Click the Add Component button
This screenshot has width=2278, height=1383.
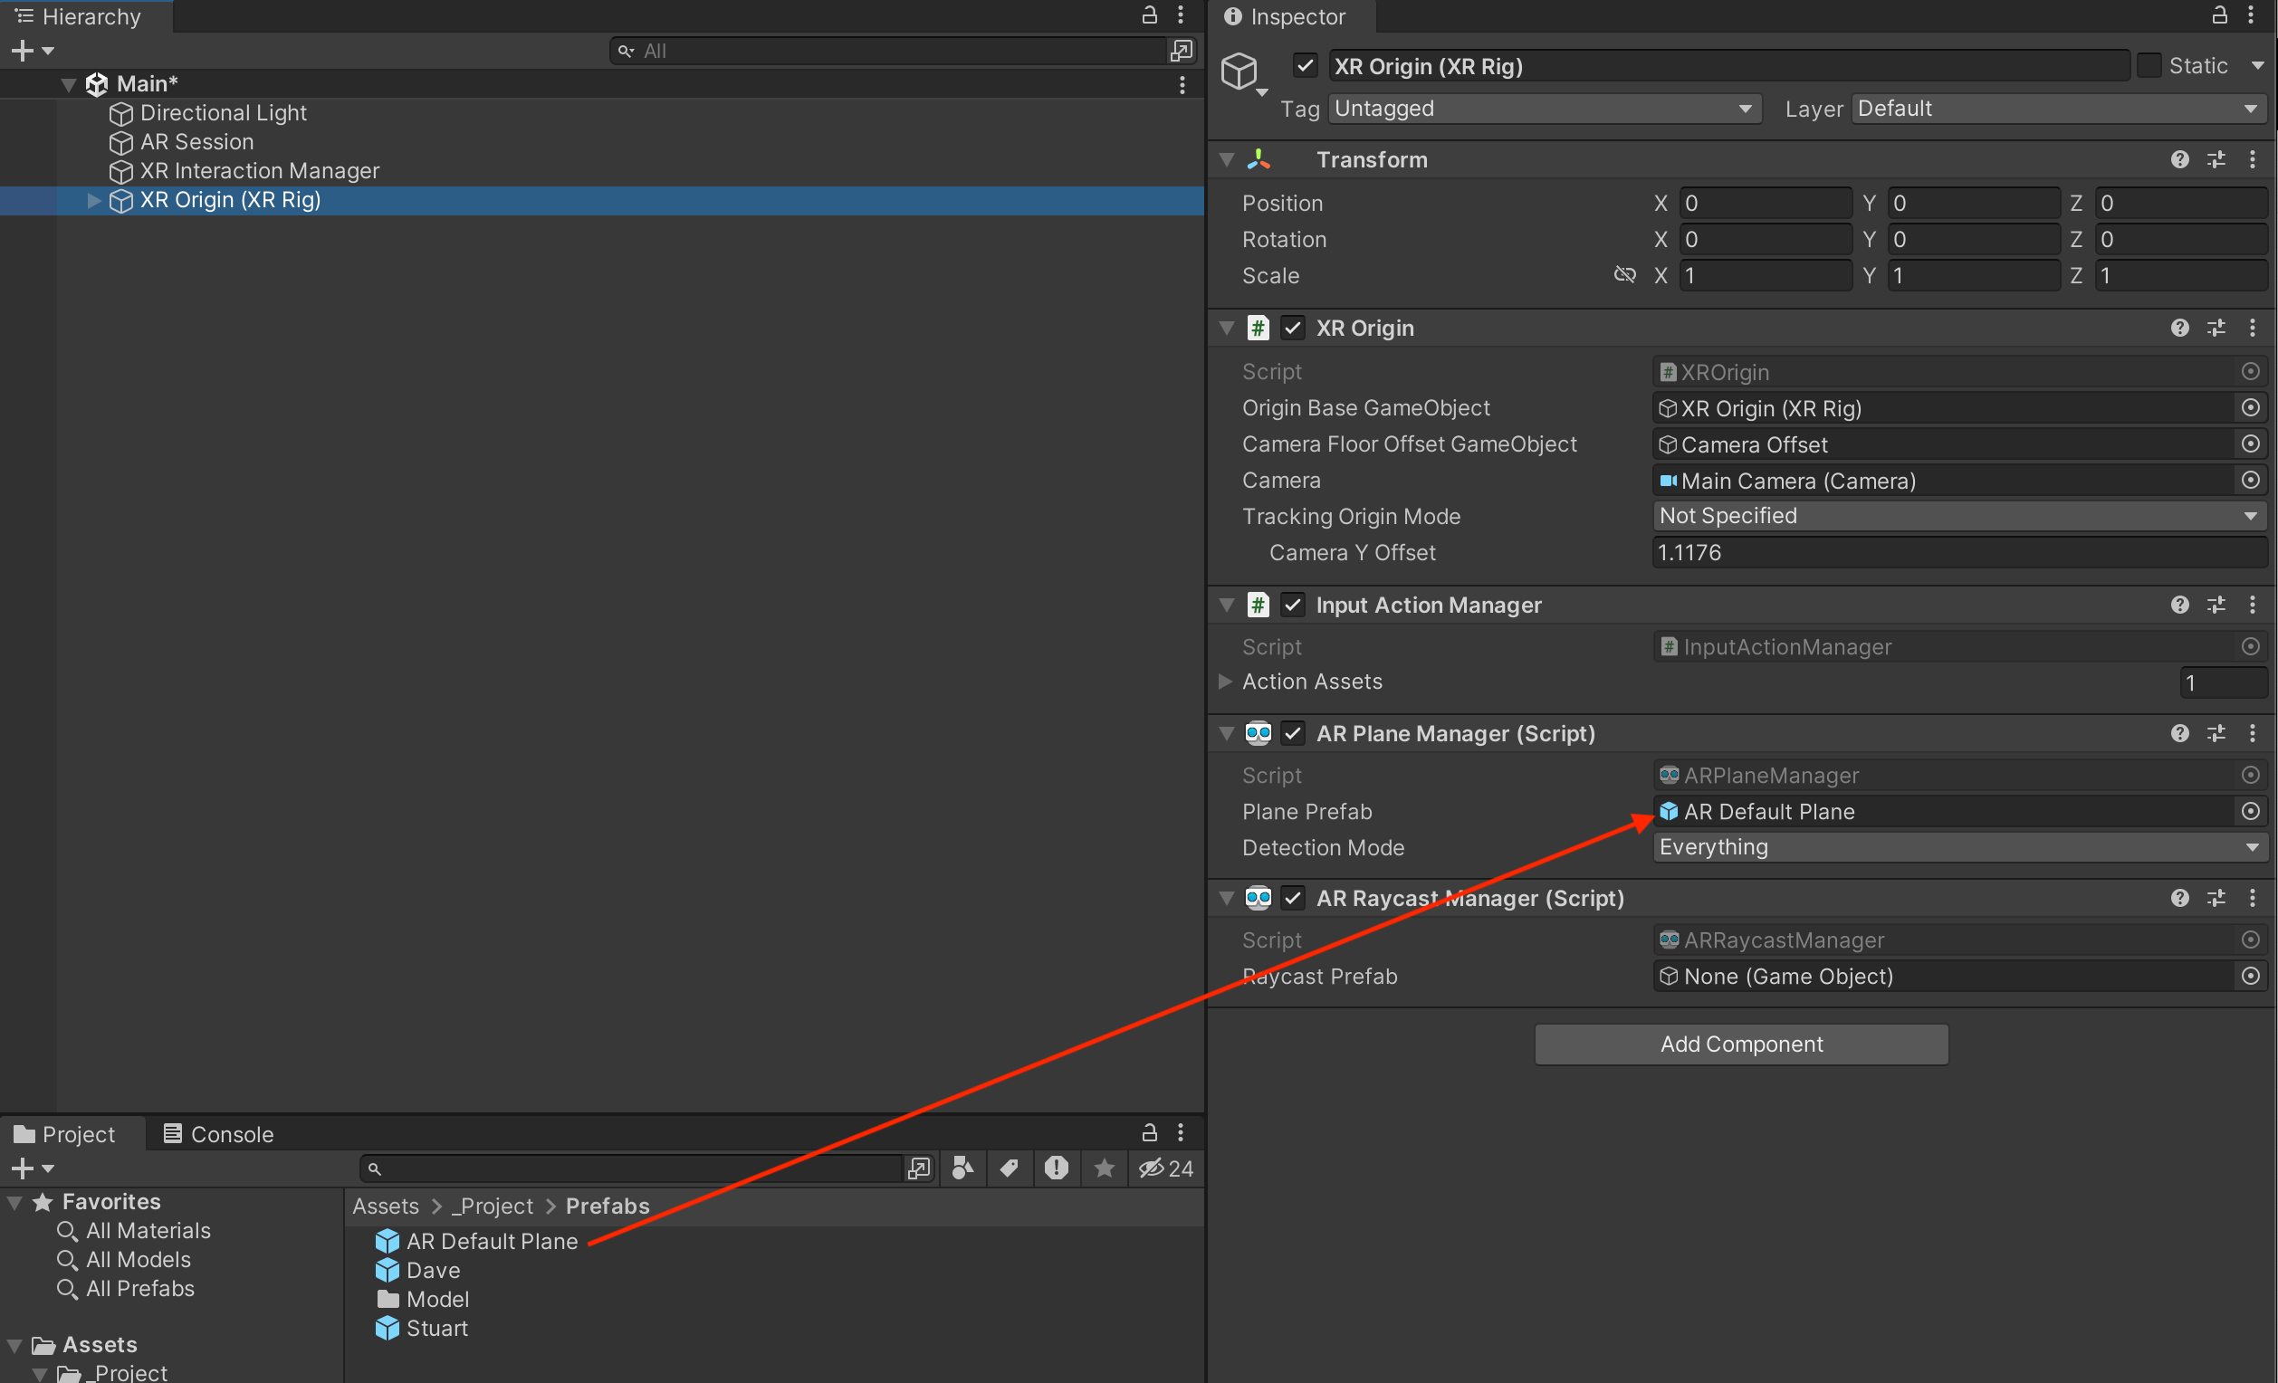pos(1741,1044)
